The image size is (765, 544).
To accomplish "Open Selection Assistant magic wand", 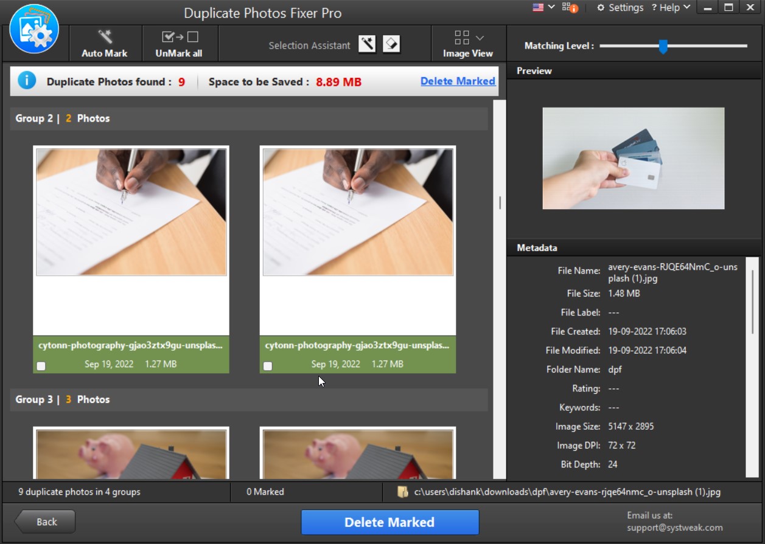I will coord(367,44).
